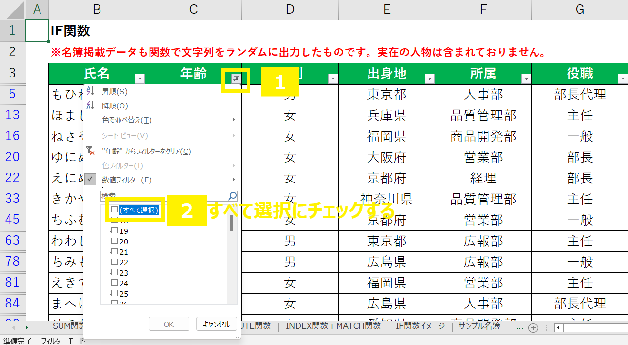Select row 45 header
This screenshot has height=345, width=628.
[13, 219]
